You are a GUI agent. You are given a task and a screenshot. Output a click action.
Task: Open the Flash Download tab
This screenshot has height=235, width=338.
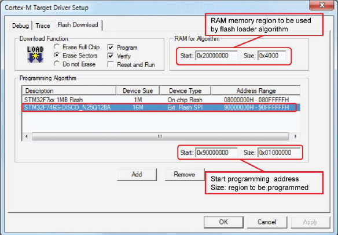pyautogui.click(x=78, y=25)
